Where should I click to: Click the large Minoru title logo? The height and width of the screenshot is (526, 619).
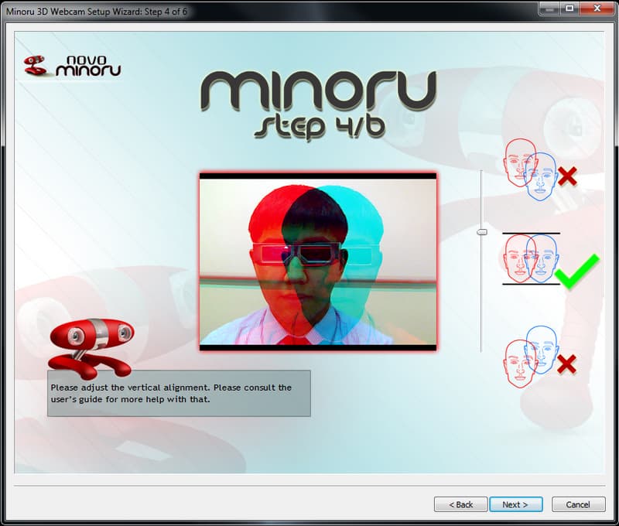tap(318, 91)
